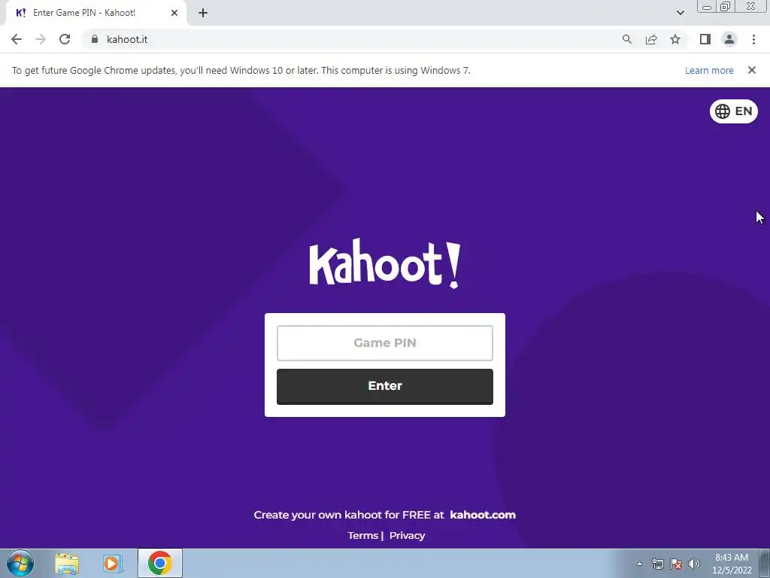
Task: Launch Windows Media Player from taskbar
Action: click(114, 564)
